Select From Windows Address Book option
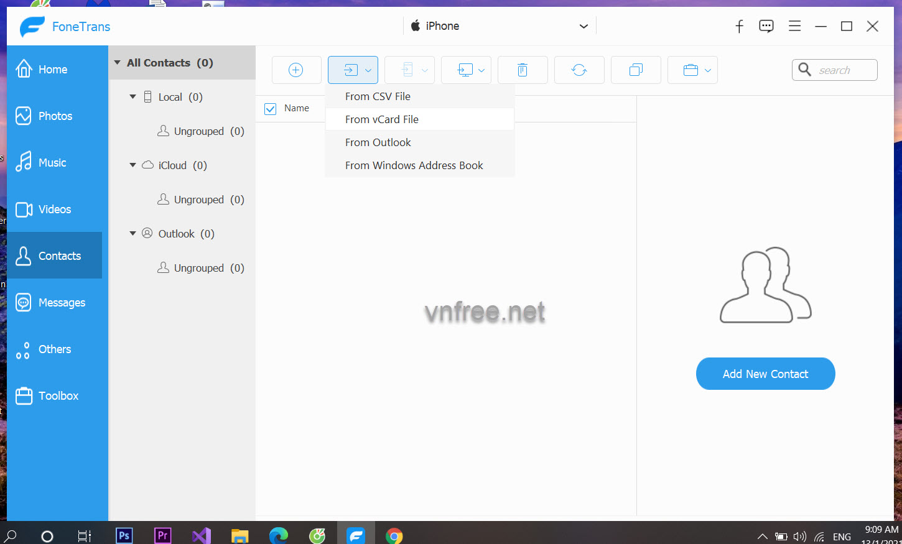The image size is (902, 544). [x=414, y=165]
